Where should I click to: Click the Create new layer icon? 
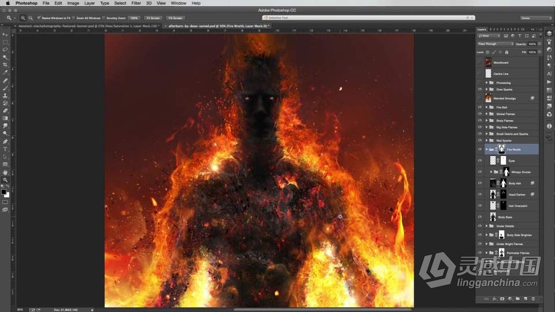click(526, 299)
